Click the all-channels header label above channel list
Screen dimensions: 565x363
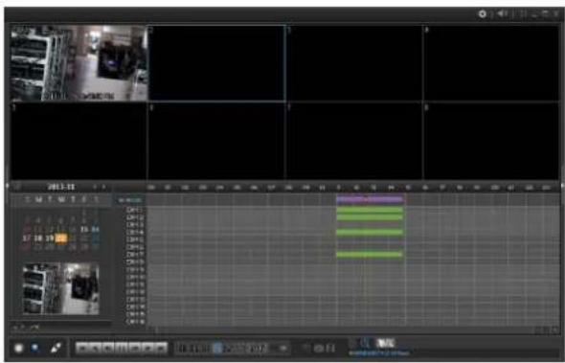(129, 200)
